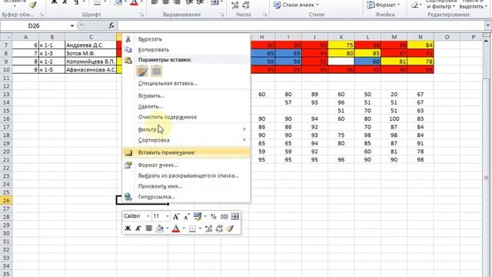Click the vertical scrollbar thumb
The width and height of the screenshot is (492, 277).
[487, 178]
